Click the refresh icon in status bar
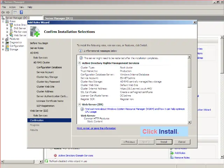 pyautogui.click(x=47, y=161)
